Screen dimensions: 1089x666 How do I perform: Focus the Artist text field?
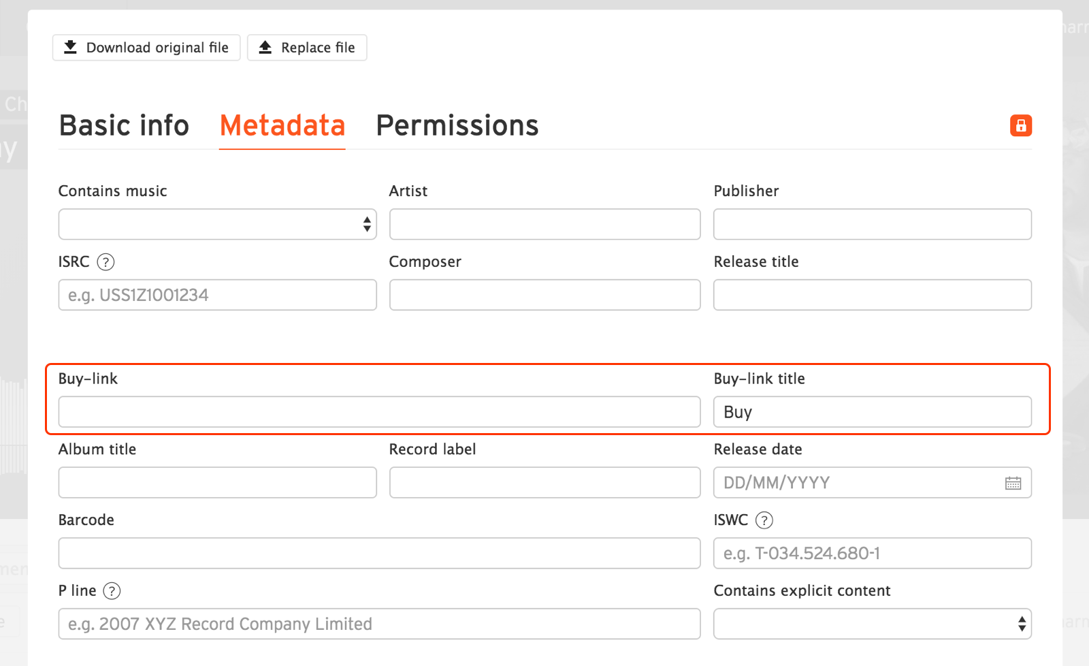(544, 224)
